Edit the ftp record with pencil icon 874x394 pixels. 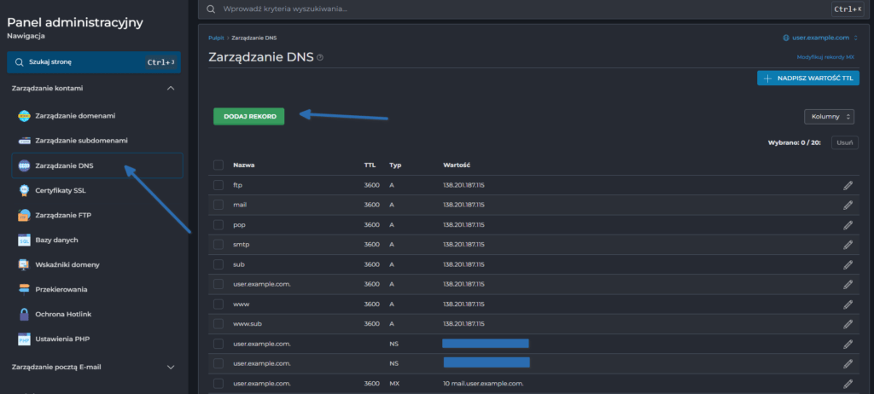pos(848,185)
